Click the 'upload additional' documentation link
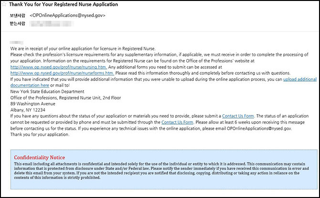This screenshot has width=320, height=198. click(300, 79)
